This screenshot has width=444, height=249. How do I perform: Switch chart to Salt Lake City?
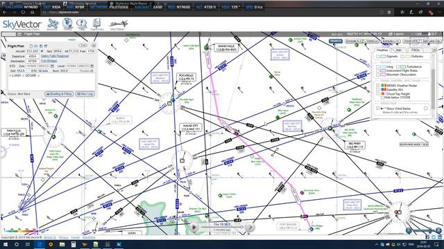pyautogui.click(x=432, y=41)
